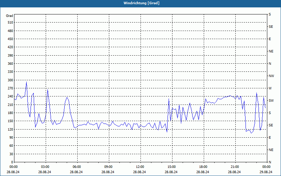Screen dimensions: 281x176
Task: Click the 330 degree axis label
Action: (11, 72)
